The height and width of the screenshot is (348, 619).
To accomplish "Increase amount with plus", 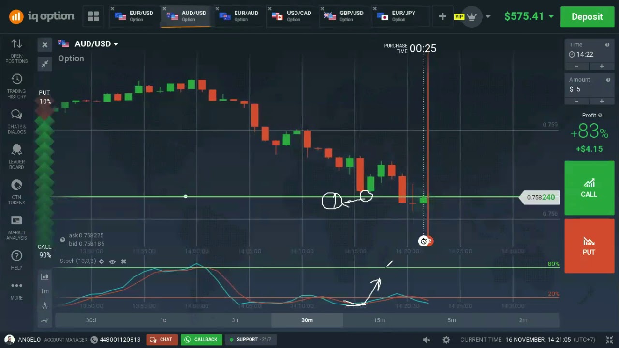I will [602, 101].
